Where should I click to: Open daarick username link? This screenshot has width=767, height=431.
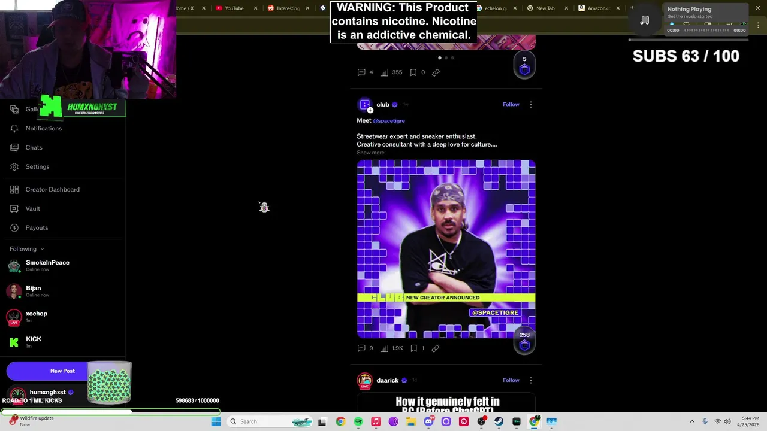[388, 380]
